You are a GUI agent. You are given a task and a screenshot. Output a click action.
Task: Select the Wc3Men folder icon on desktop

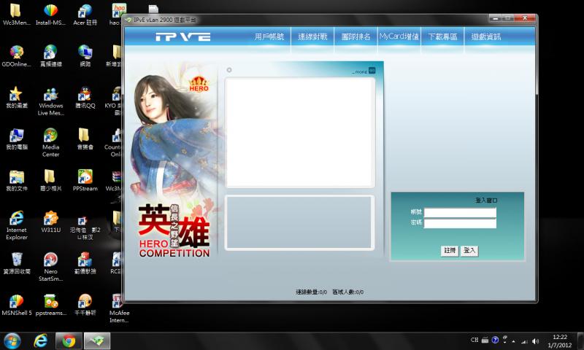tap(16, 15)
